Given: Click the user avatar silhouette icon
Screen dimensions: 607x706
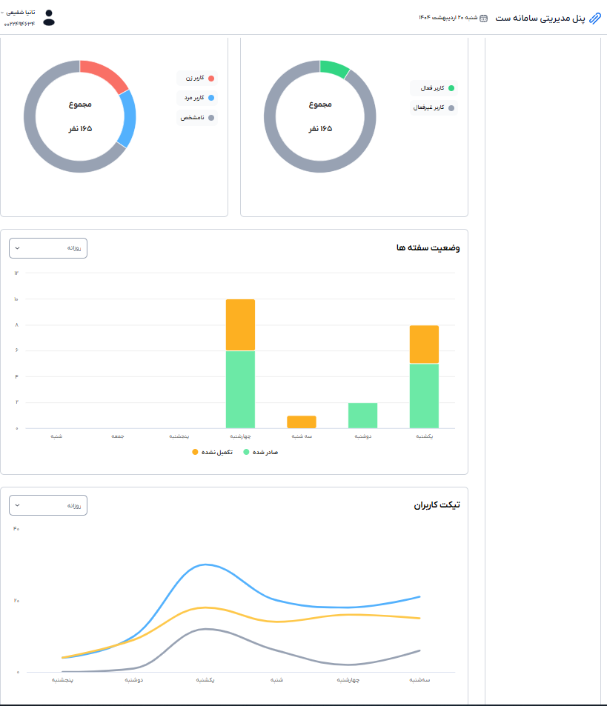Looking at the screenshot, I should [x=49, y=18].
